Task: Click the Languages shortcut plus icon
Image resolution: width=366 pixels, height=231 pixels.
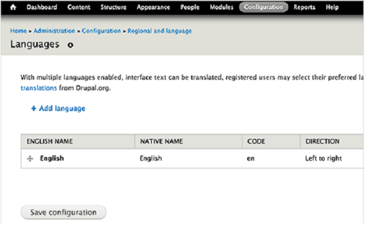Action: click(x=71, y=45)
